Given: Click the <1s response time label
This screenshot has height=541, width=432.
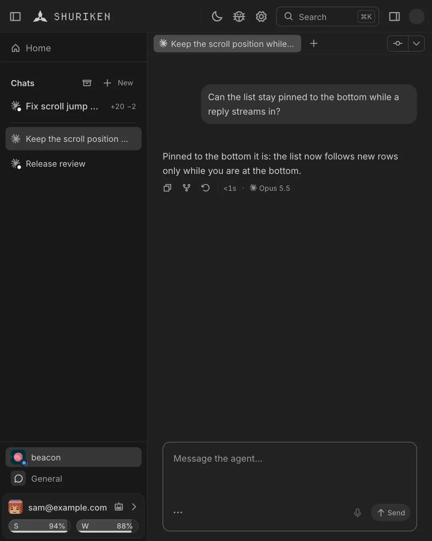Looking at the screenshot, I should tap(230, 188).
